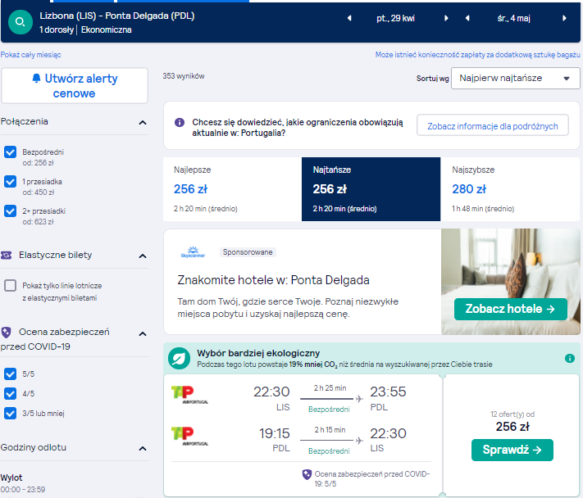This screenshot has height=498, width=583.
Task: Enable flexible tickets airlines only checkbox
Action: pyautogui.click(x=11, y=286)
